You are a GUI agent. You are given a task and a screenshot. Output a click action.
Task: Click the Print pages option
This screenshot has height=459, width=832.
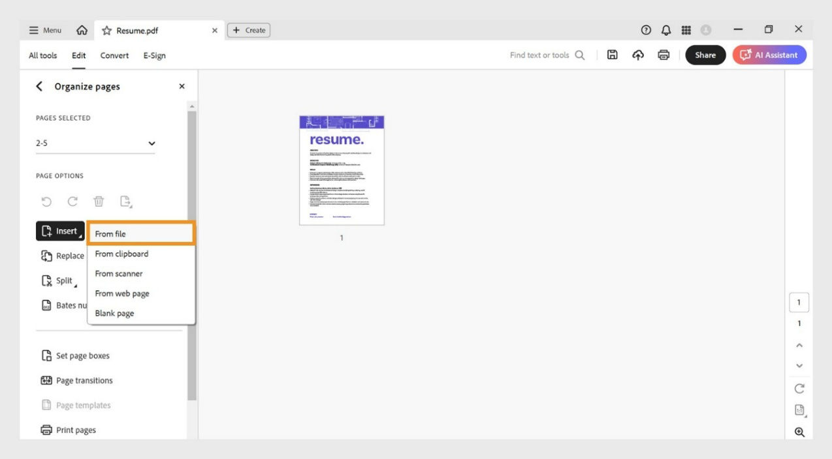[x=76, y=429]
